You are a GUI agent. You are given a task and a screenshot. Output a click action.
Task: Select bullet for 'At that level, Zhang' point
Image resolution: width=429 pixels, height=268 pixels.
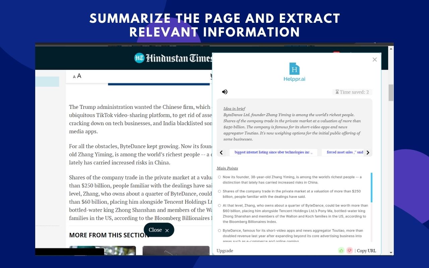[220, 205]
